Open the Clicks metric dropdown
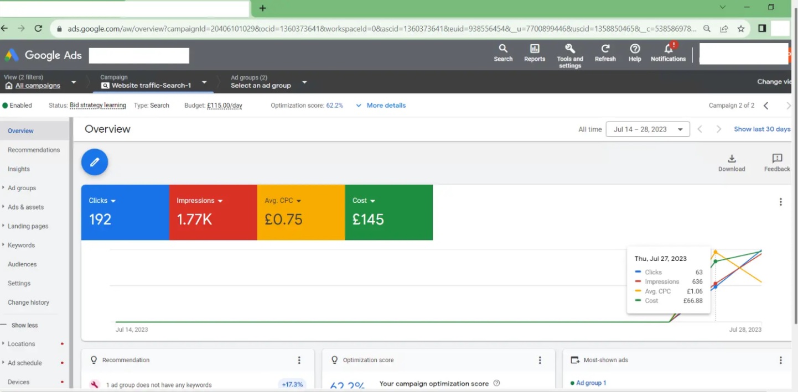 pos(113,201)
